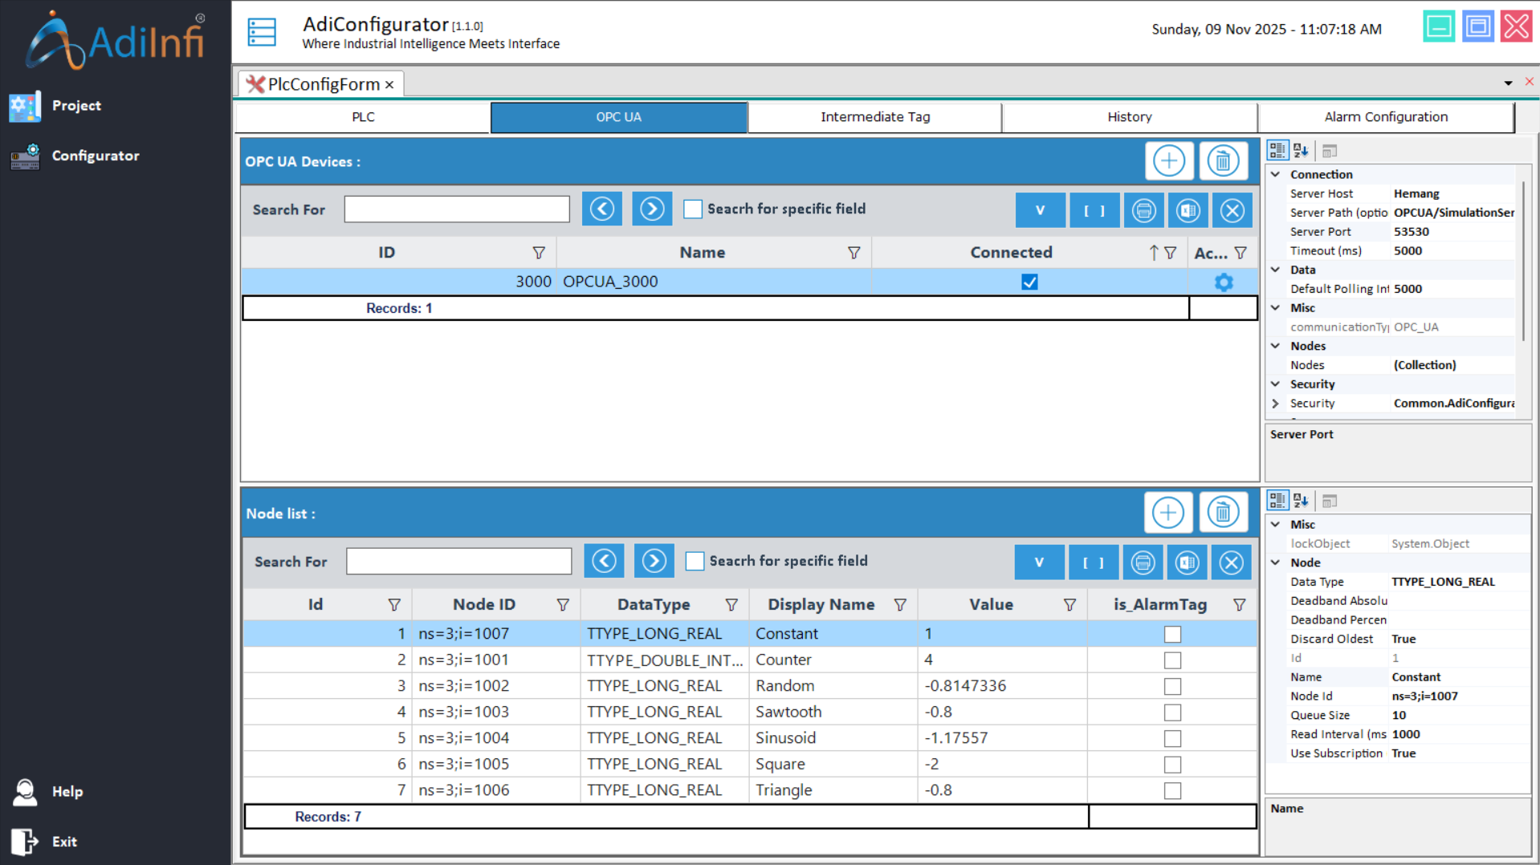The height and width of the screenshot is (865, 1540).
Task: Add a new OPC UA device
Action: point(1168,161)
